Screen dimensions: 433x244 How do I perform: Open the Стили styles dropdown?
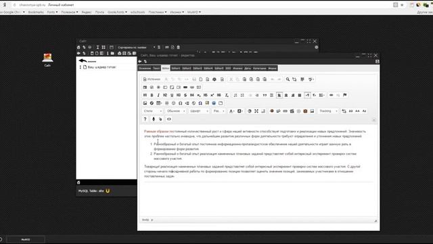coord(153,111)
